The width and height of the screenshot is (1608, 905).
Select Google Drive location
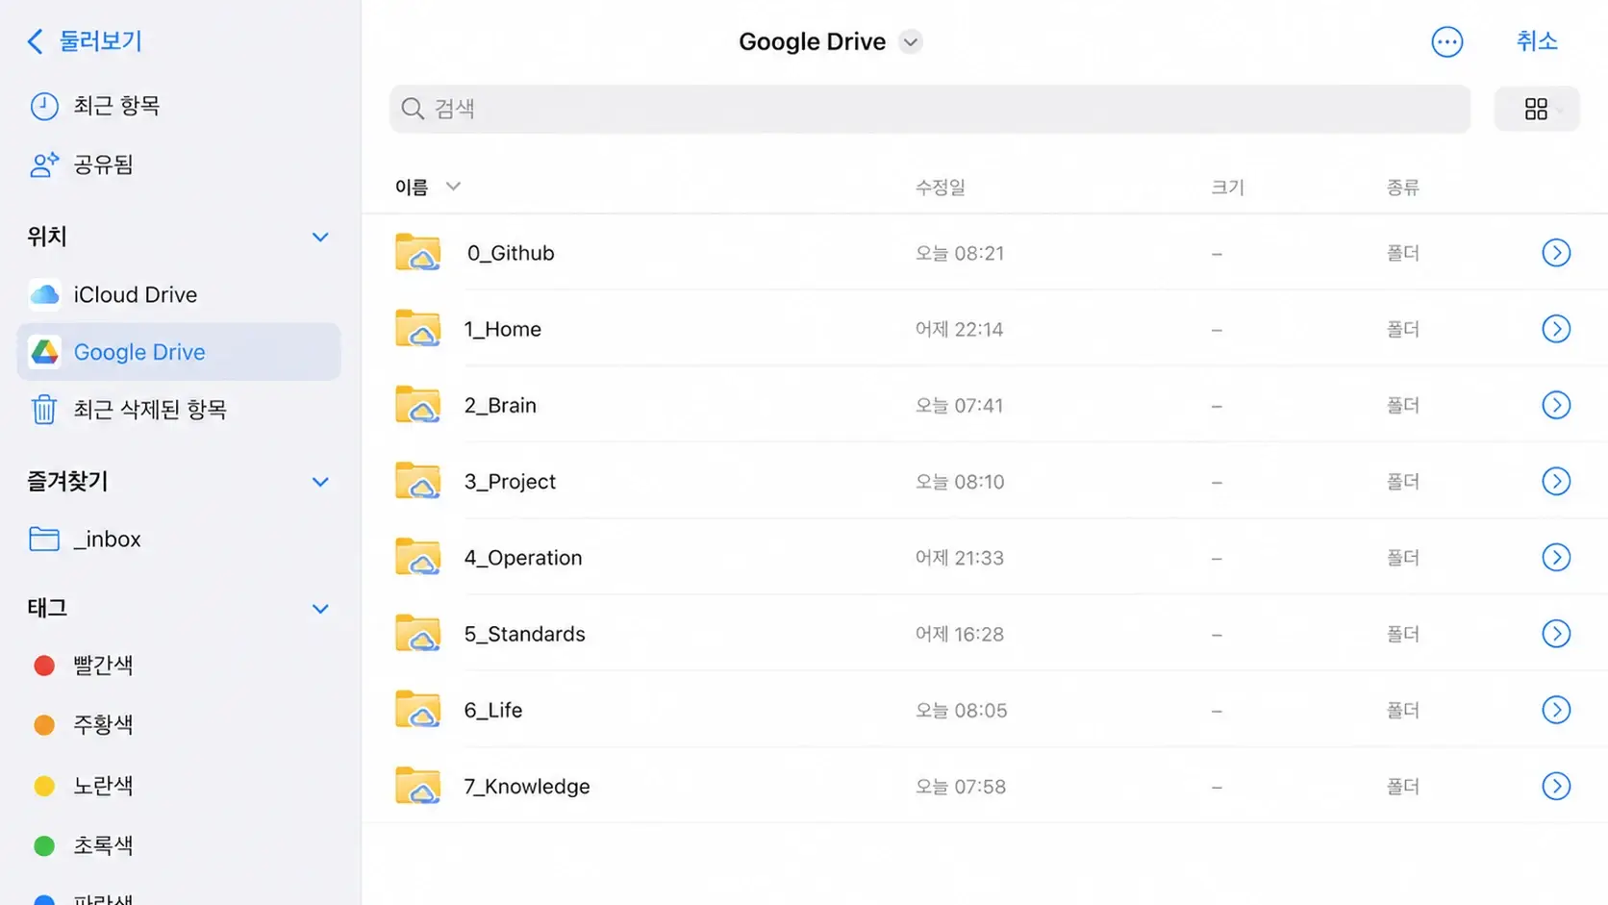click(x=179, y=352)
